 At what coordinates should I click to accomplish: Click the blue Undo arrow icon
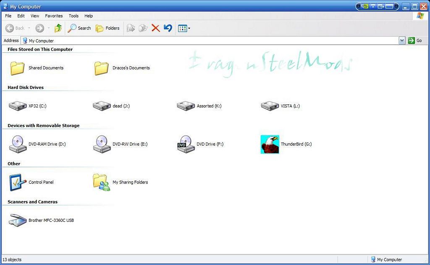168,28
